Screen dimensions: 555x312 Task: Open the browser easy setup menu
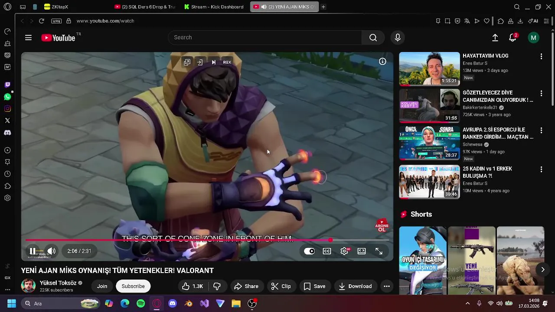[546, 21]
